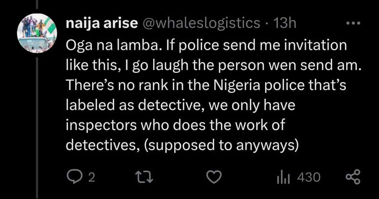The image size is (379, 199).
Task: Open the three-dot more options menu
Action: (x=354, y=24)
